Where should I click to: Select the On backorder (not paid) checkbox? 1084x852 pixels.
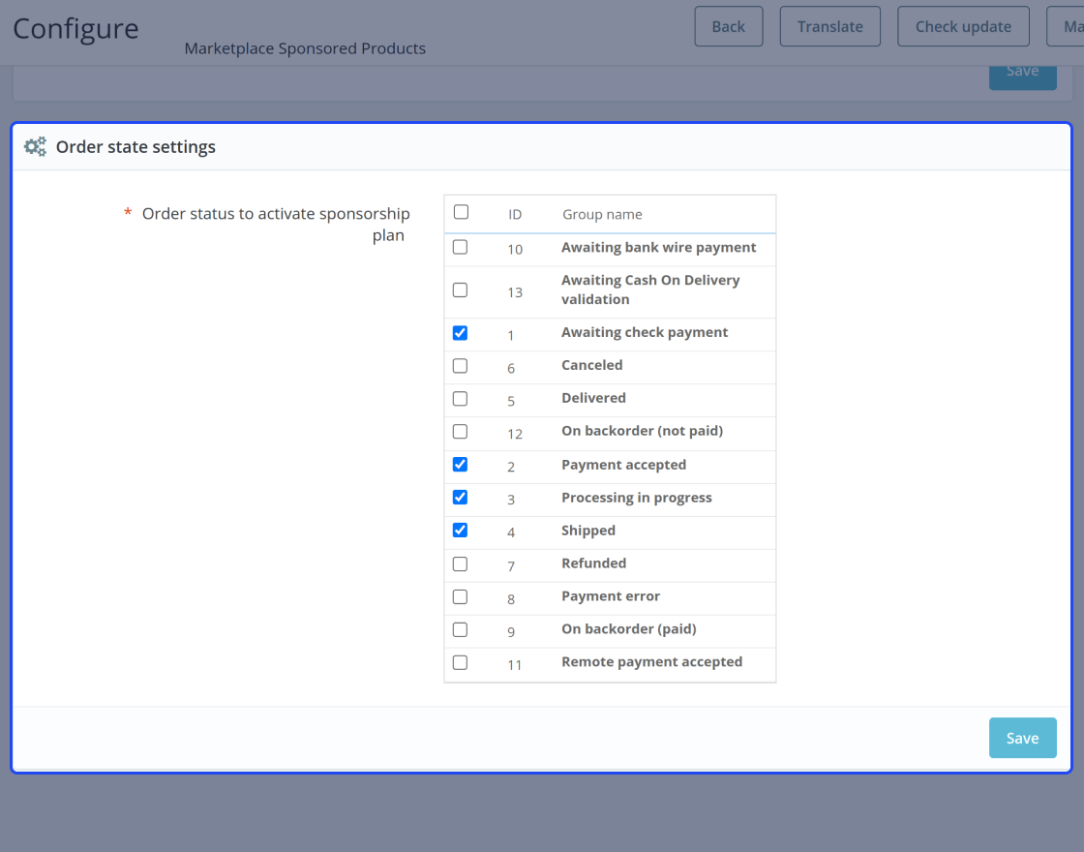coord(460,432)
